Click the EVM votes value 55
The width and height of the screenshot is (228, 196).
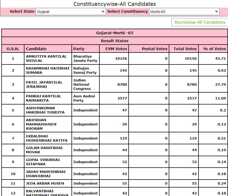click(124, 183)
